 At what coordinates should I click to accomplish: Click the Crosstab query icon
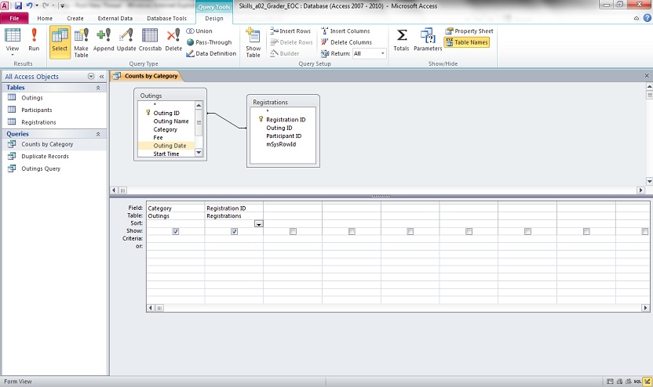click(150, 39)
